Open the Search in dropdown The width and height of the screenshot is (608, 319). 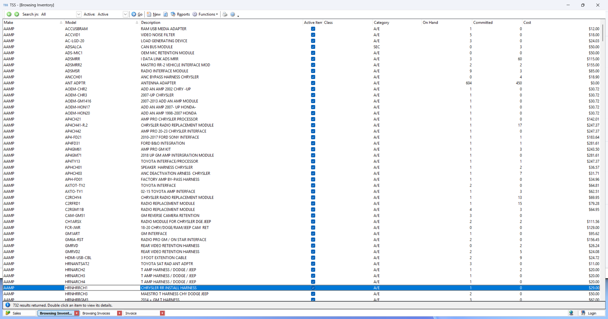(x=78, y=14)
